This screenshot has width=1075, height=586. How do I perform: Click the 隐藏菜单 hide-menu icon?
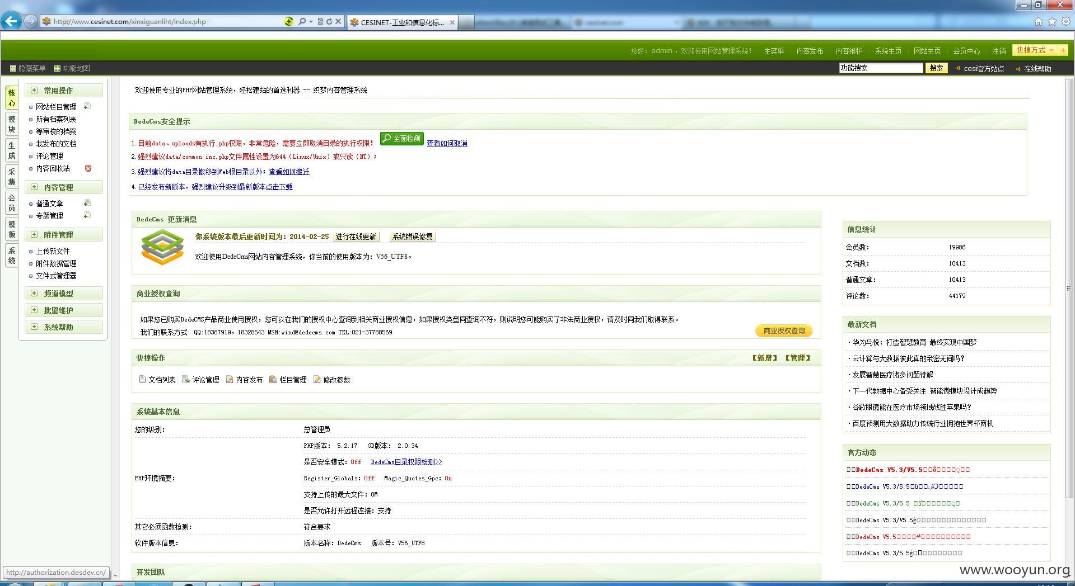(13, 68)
